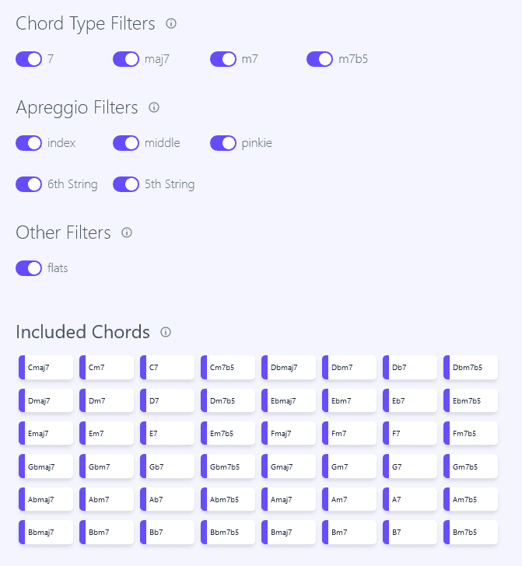
Task: Switch off the m7b5 filter
Action: [320, 59]
